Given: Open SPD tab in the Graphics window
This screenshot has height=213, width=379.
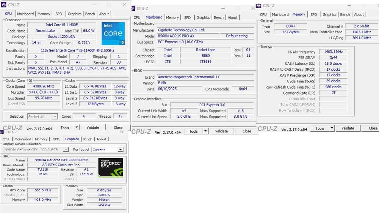Looking at the screenshot, I should [56, 139].
